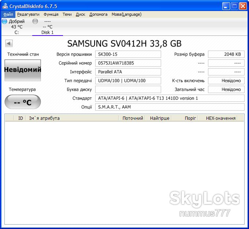
Task: Click the Parallel ATA interface field
Action: click(x=128, y=72)
